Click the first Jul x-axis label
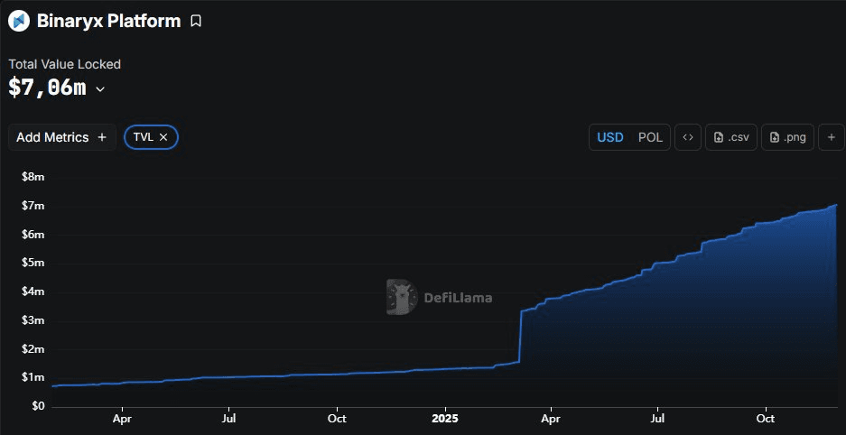This screenshot has width=846, height=435. click(x=229, y=418)
